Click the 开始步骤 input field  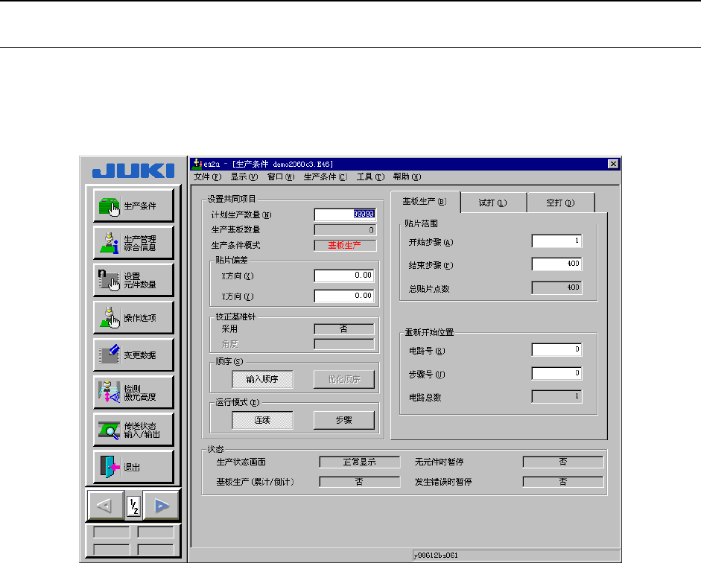(x=556, y=241)
